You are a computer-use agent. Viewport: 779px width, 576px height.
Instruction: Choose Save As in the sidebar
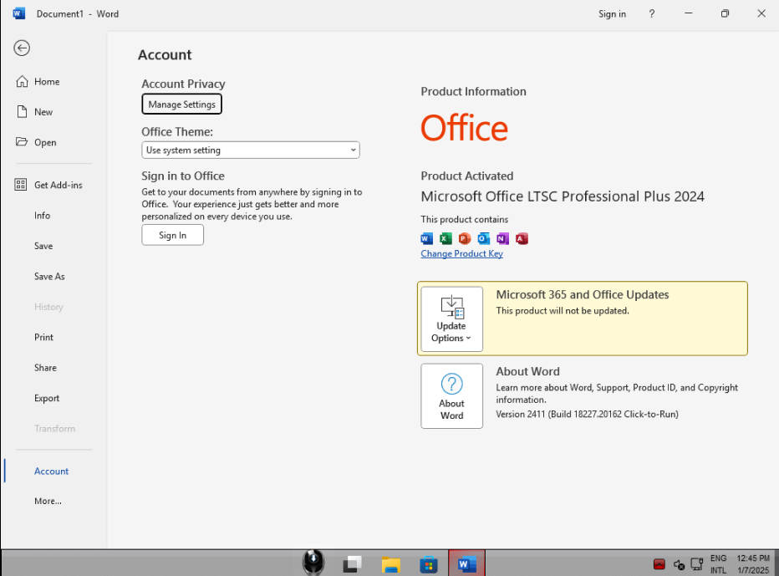click(x=49, y=277)
